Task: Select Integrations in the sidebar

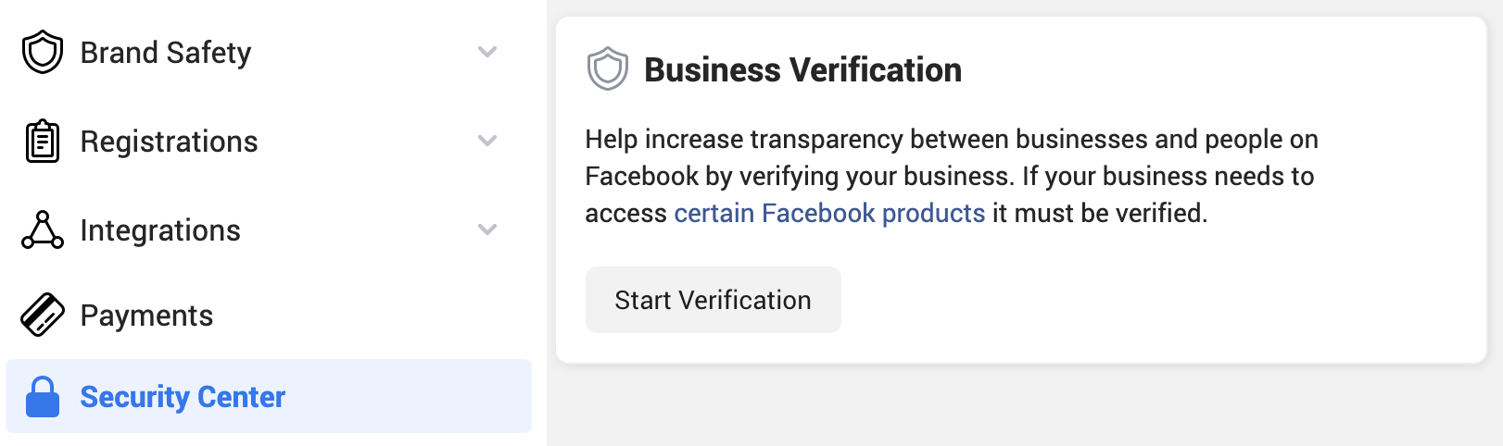Action: (160, 230)
